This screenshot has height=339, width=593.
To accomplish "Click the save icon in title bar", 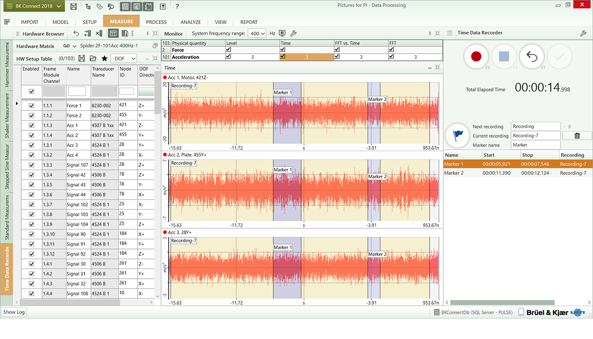I will tap(74, 7).
